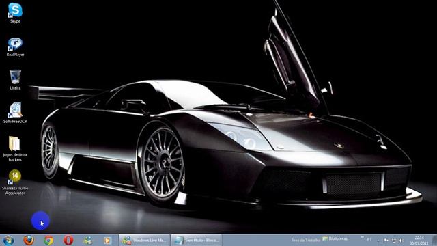Open the pinned Windows Live Messenger icon
This screenshot has width=437, height=246.
pyautogui.click(x=88, y=240)
